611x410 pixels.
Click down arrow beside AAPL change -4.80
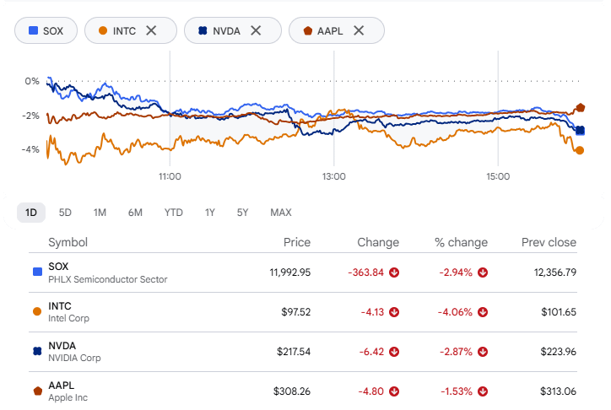coord(394,391)
